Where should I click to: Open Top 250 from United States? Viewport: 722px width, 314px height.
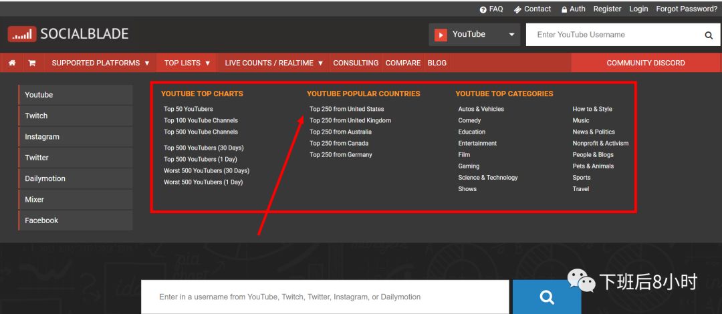[347, 109]
